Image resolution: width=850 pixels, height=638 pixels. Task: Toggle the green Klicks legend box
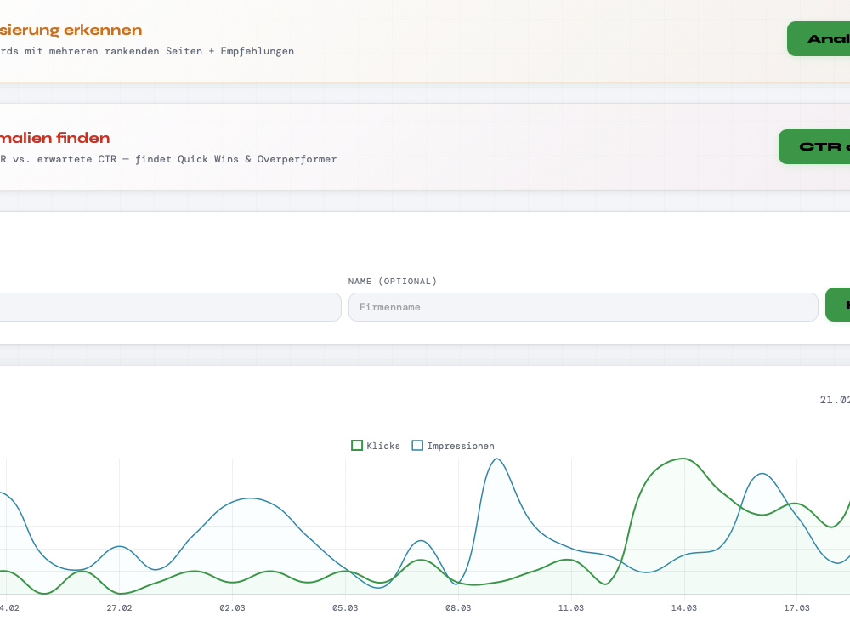click(357, 446)
